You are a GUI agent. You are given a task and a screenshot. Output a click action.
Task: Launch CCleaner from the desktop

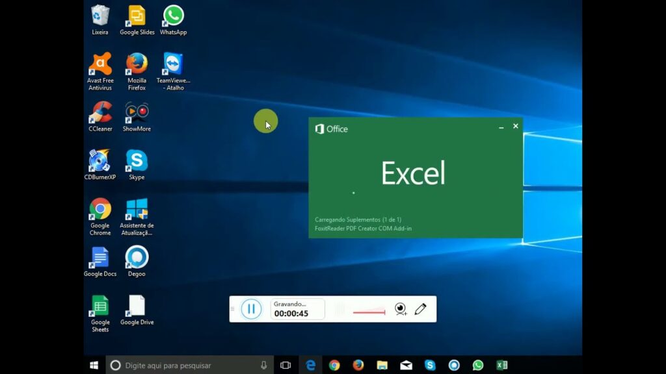pos(100,117)
